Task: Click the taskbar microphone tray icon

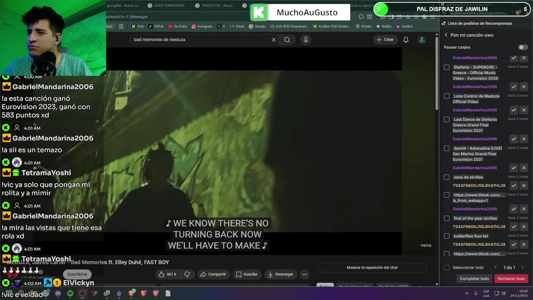Action: pos(476,293)
